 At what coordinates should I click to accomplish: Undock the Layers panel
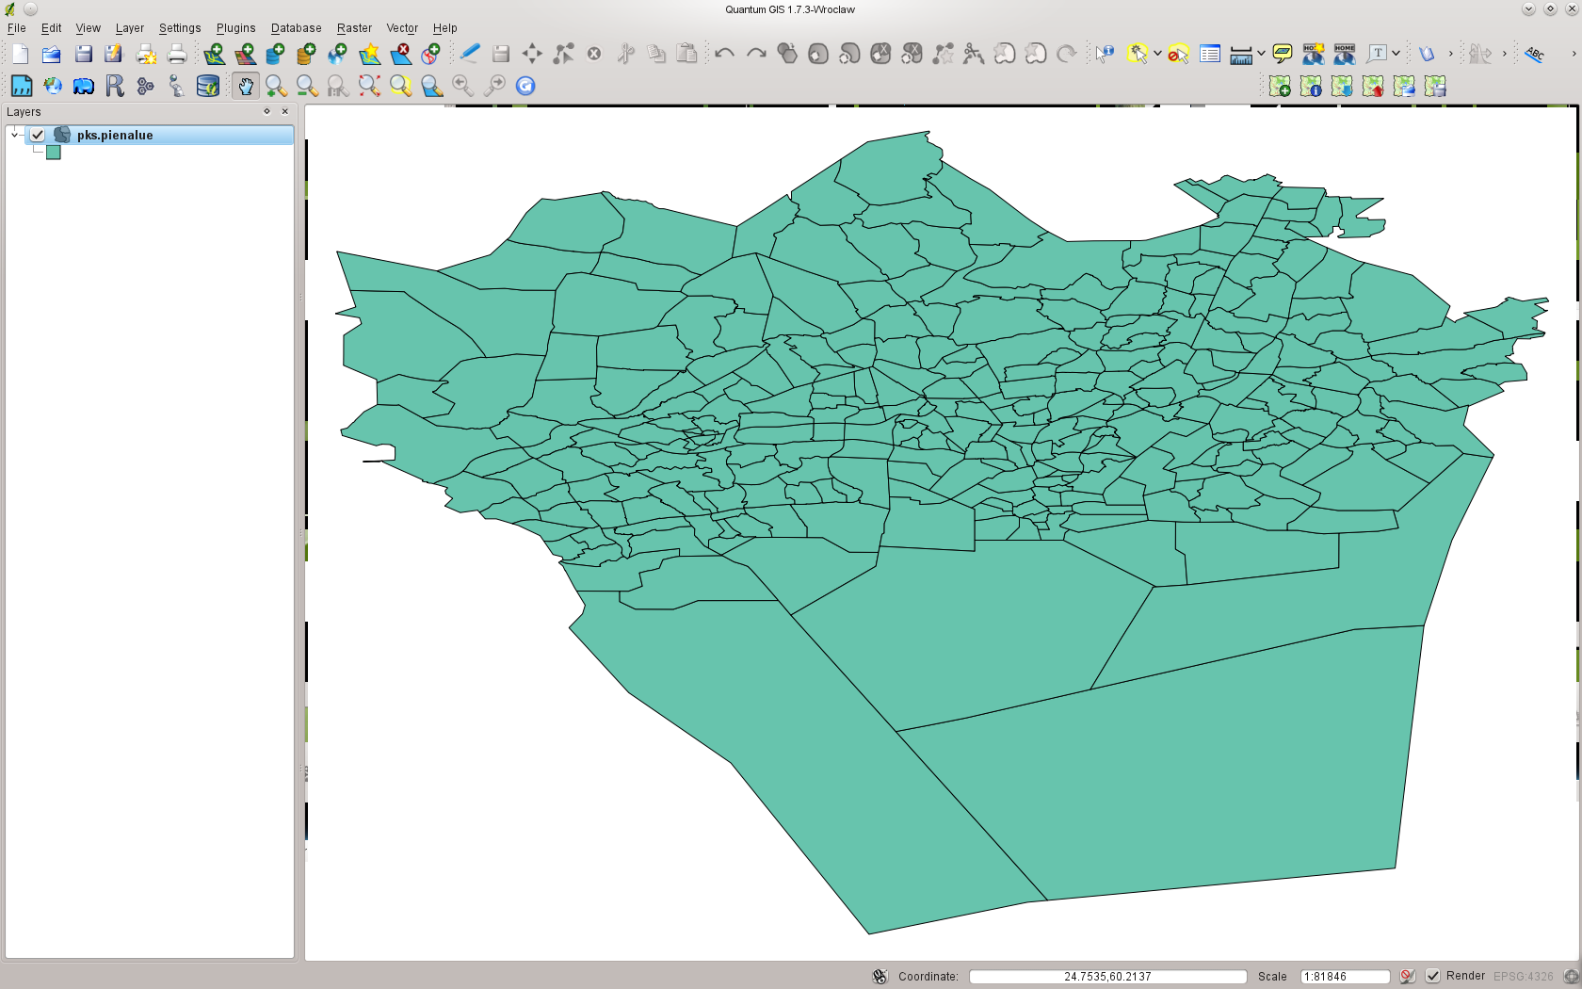pos(266,111)
